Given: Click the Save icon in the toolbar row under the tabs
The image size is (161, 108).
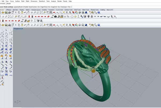Looking at the screenshot, I should (6, 13).
